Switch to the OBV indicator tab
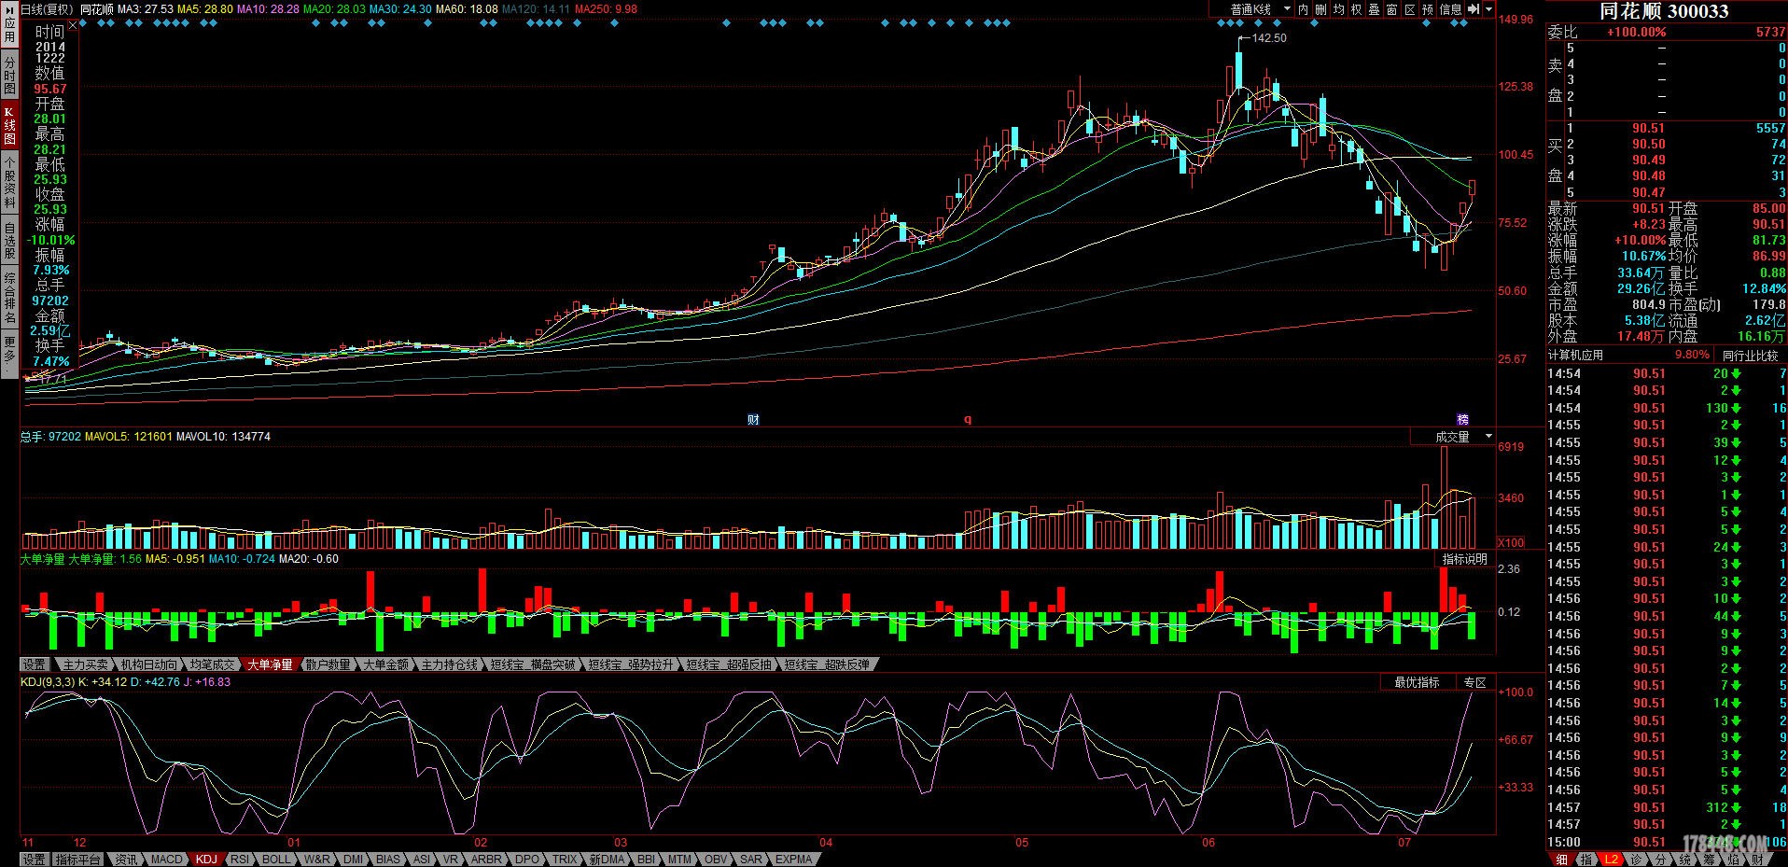 716,860
